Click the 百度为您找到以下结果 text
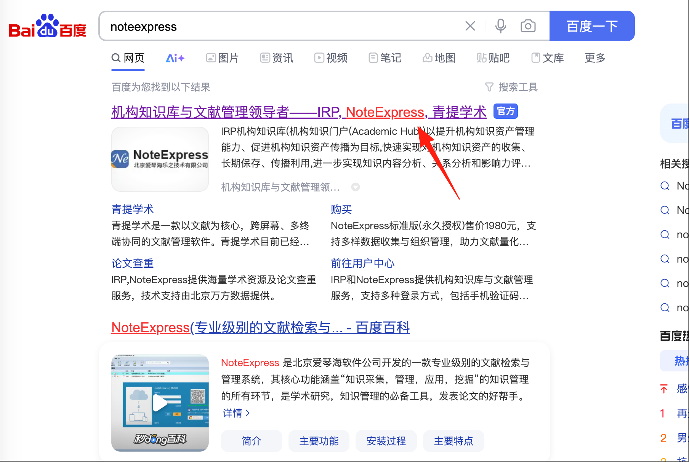 coord(161,87)
